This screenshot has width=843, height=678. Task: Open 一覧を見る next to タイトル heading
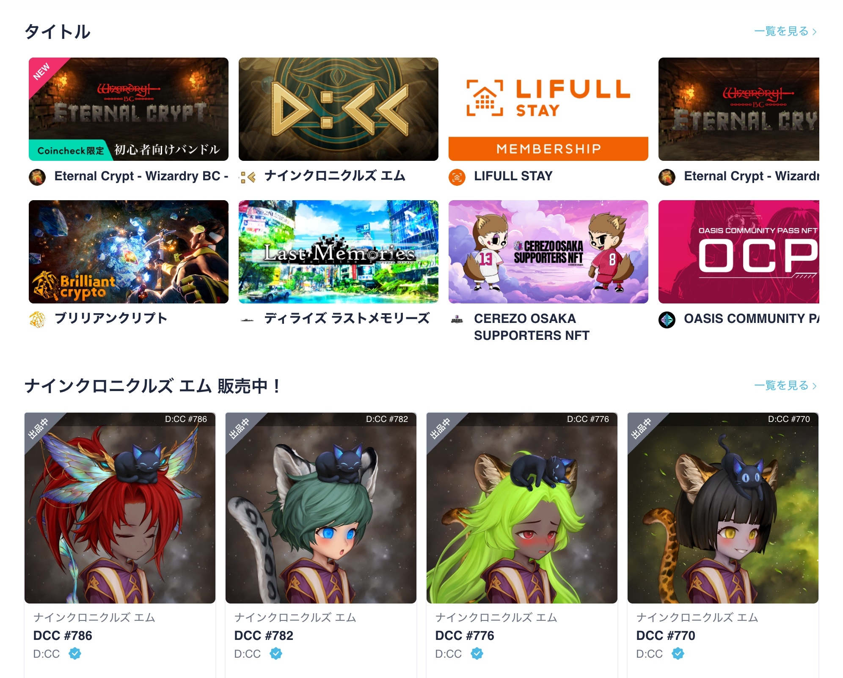(x=785, y=31)
